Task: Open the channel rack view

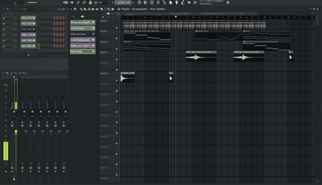Action: 152,3
